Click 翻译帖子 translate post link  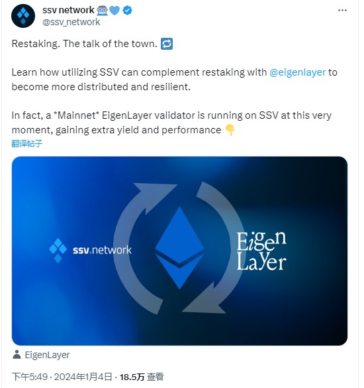pos(27,143)
